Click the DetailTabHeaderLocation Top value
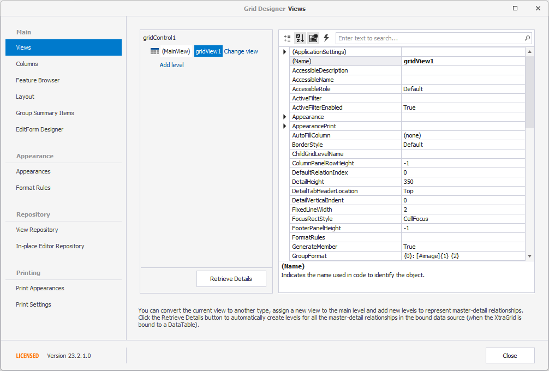The width and height of the screenshot is (549, 371). (463, 191)
